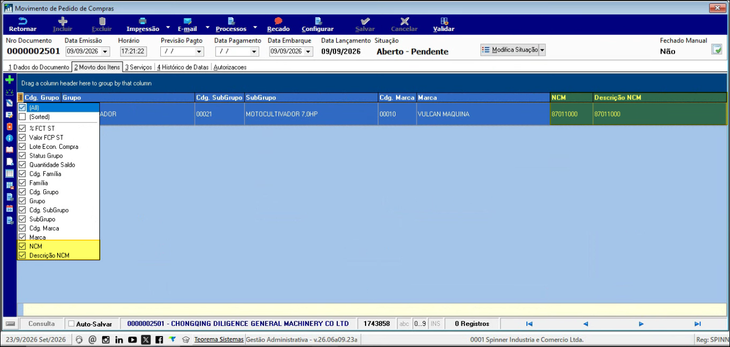This screenshot has height=347, width=730.
Task: Click the Facebook icon in status bar
Action: [159, 339]
